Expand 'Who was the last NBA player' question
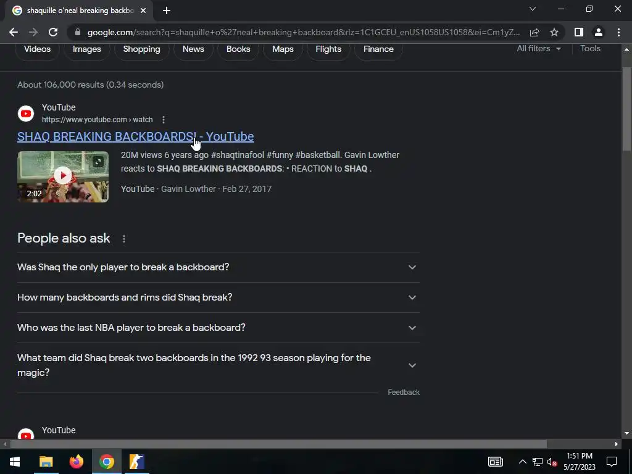This screenshot has width=632, height=474. click(218, 328)
